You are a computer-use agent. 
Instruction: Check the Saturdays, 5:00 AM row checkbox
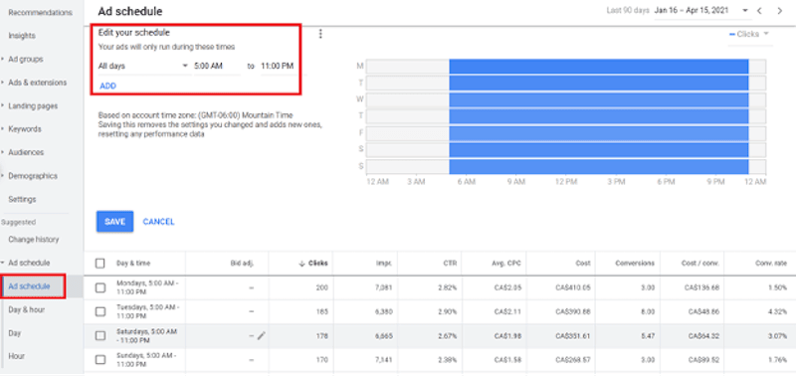(x=100, y=335)
